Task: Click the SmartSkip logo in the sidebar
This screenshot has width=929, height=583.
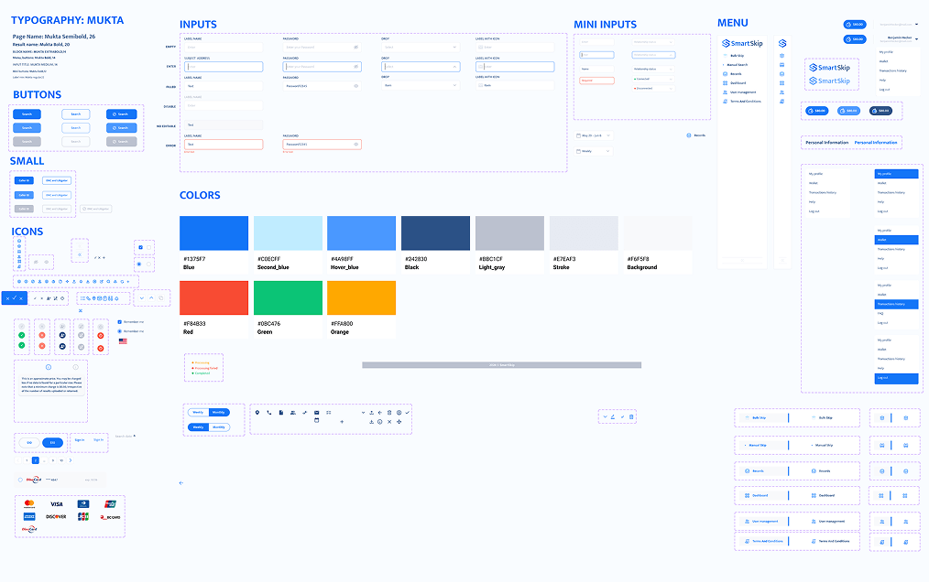Action: pos(742,43)
